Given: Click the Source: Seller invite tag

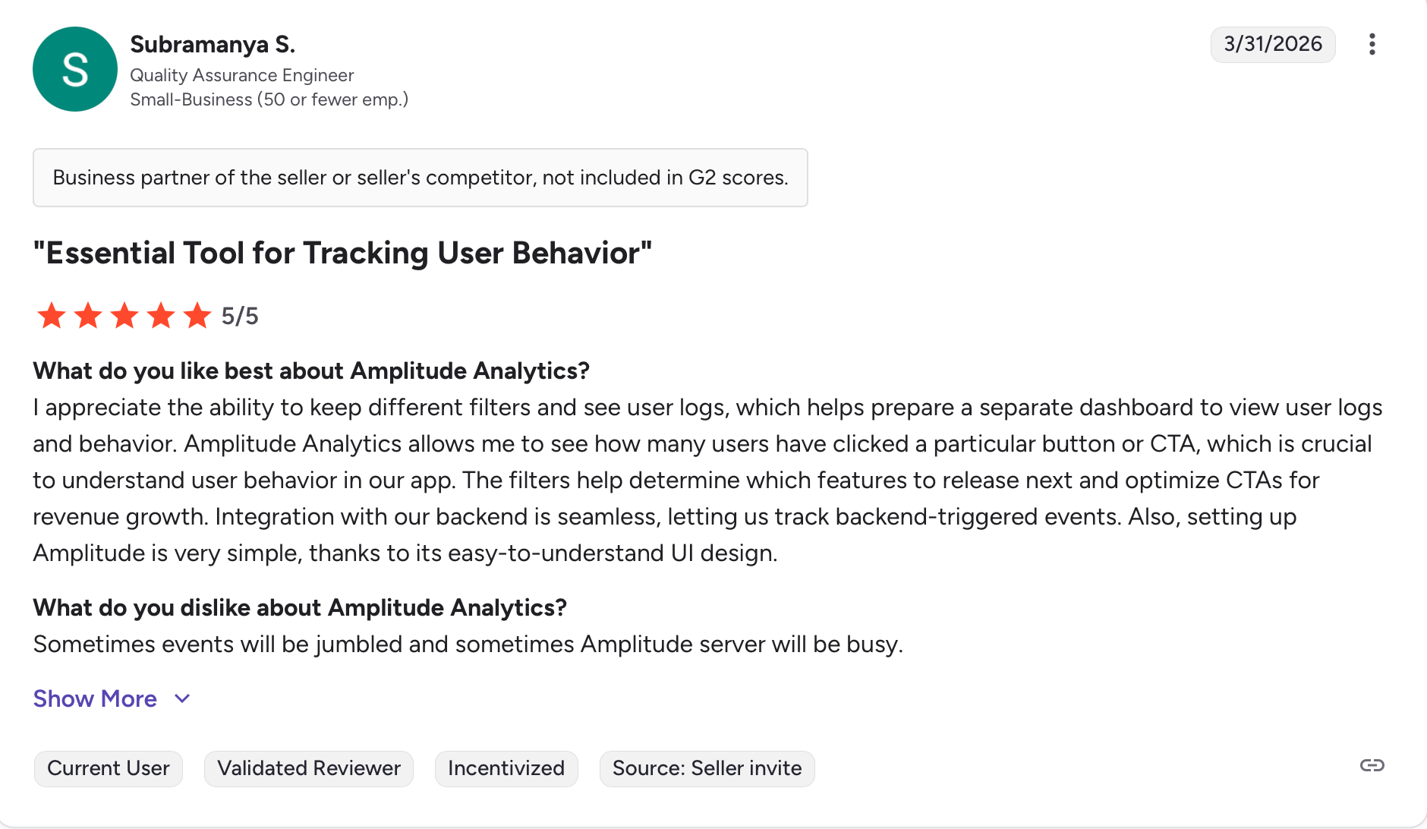Looking at the screenshot, I should point(707,768).
